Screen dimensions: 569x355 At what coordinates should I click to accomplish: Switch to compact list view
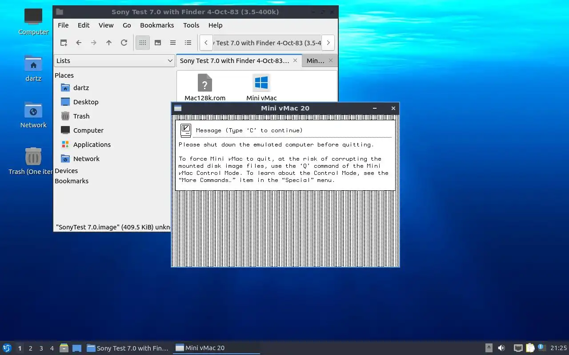tap(173, 43)
